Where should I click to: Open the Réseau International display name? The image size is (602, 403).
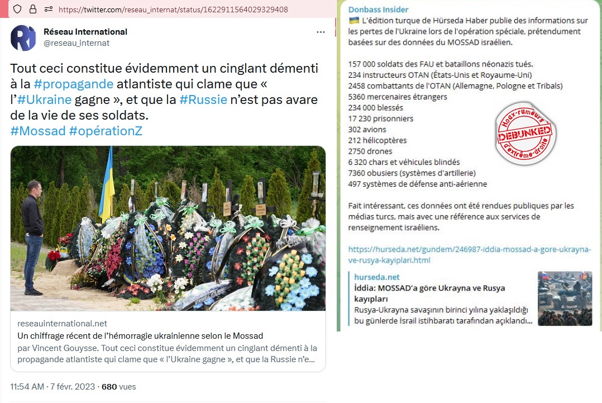[85, 32]
